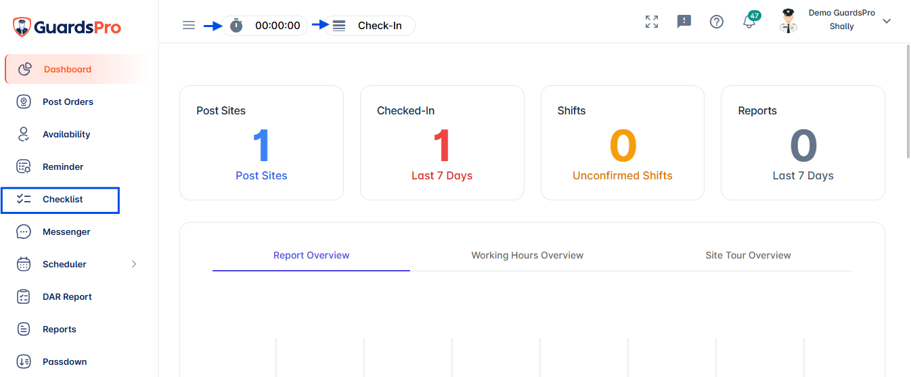This screenshot has height=377, width=911.
Task: Click the Post Sites card title
Action: point(221,110)
